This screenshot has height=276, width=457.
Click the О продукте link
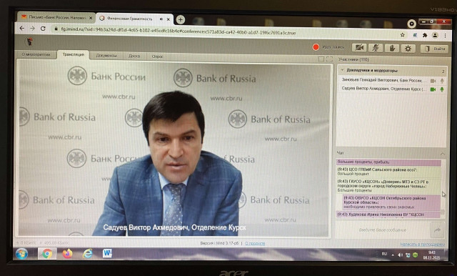coord(255,243)
